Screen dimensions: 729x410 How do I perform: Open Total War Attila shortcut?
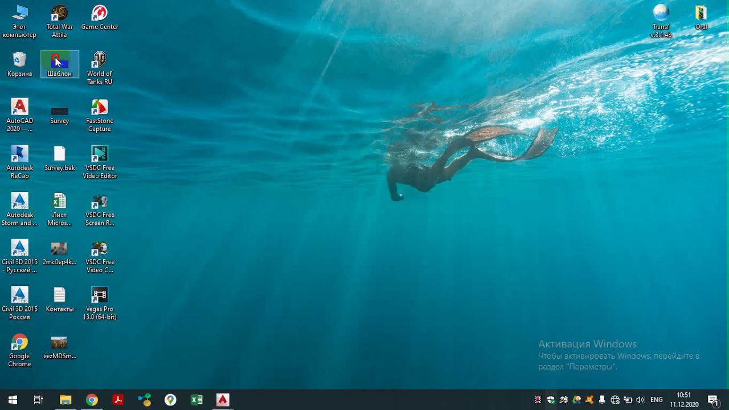[59, 22]
